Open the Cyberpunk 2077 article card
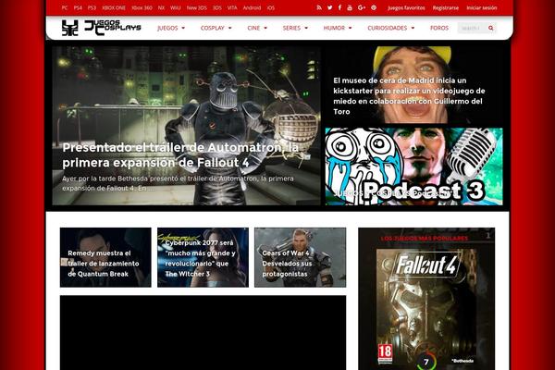Image resolution: width=555 pixels, height=370 pixels. point(203,257)
